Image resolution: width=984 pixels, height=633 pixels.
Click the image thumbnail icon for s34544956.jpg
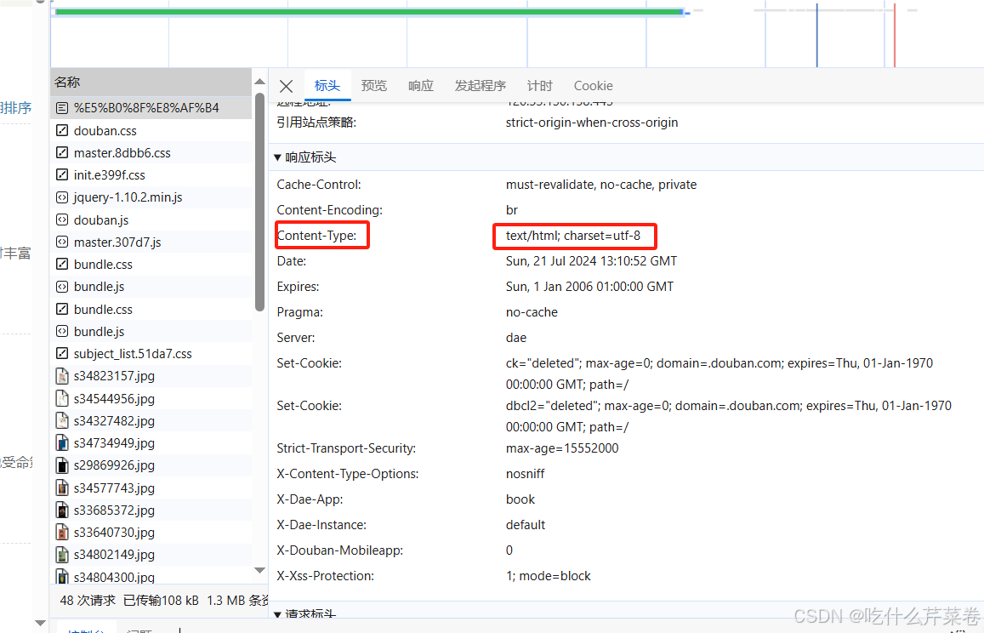tap(61, 398)
